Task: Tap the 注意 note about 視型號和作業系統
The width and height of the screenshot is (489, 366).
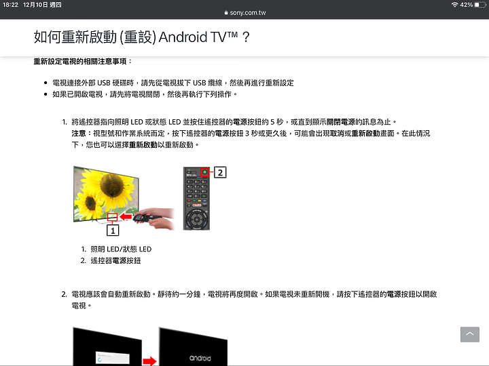Action: 251,139
